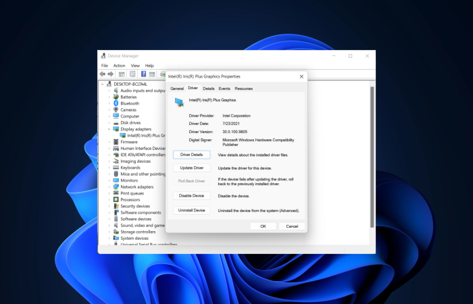Click the Update Driver button
This screenshot has height=304, width=473.
[x=191, y=168]
